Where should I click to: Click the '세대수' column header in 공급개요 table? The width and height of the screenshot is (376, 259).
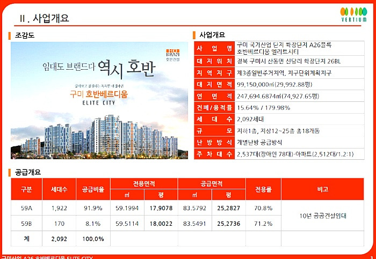pyautogui.click(x=59, y=189)
